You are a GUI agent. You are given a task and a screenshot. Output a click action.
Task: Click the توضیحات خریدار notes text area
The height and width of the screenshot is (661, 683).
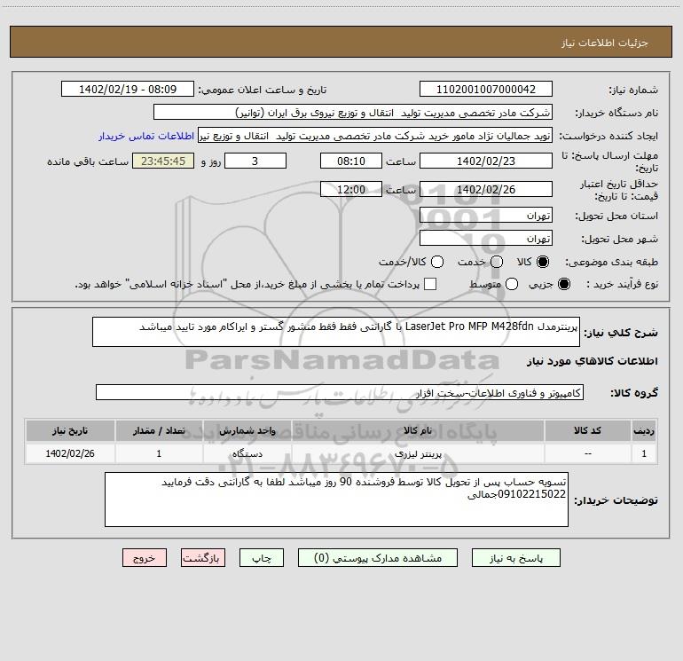[x=336, y=500]
